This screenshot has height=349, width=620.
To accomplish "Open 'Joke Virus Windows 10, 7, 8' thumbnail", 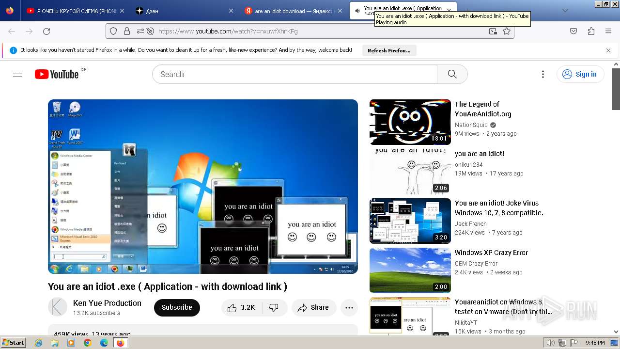I will tap(410, 221).
